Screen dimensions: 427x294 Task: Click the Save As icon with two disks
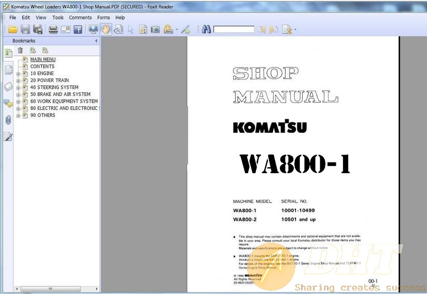tap(38, 29)
